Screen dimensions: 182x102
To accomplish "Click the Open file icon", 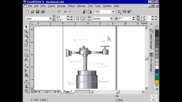I will click(32, 12).
